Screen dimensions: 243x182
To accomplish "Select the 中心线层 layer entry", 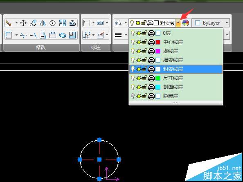I will (176, 42).
